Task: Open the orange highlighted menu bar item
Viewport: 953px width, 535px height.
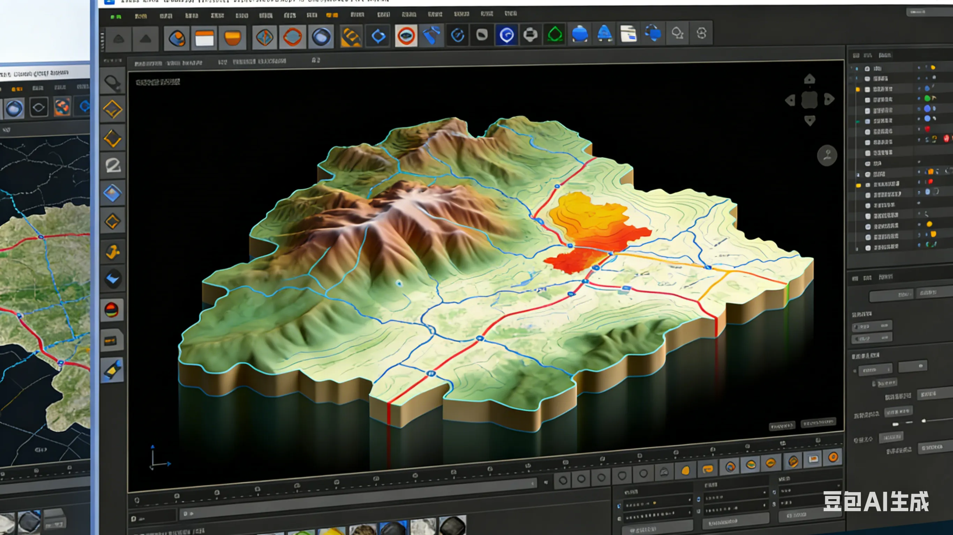Action: [x=332, y=15]
